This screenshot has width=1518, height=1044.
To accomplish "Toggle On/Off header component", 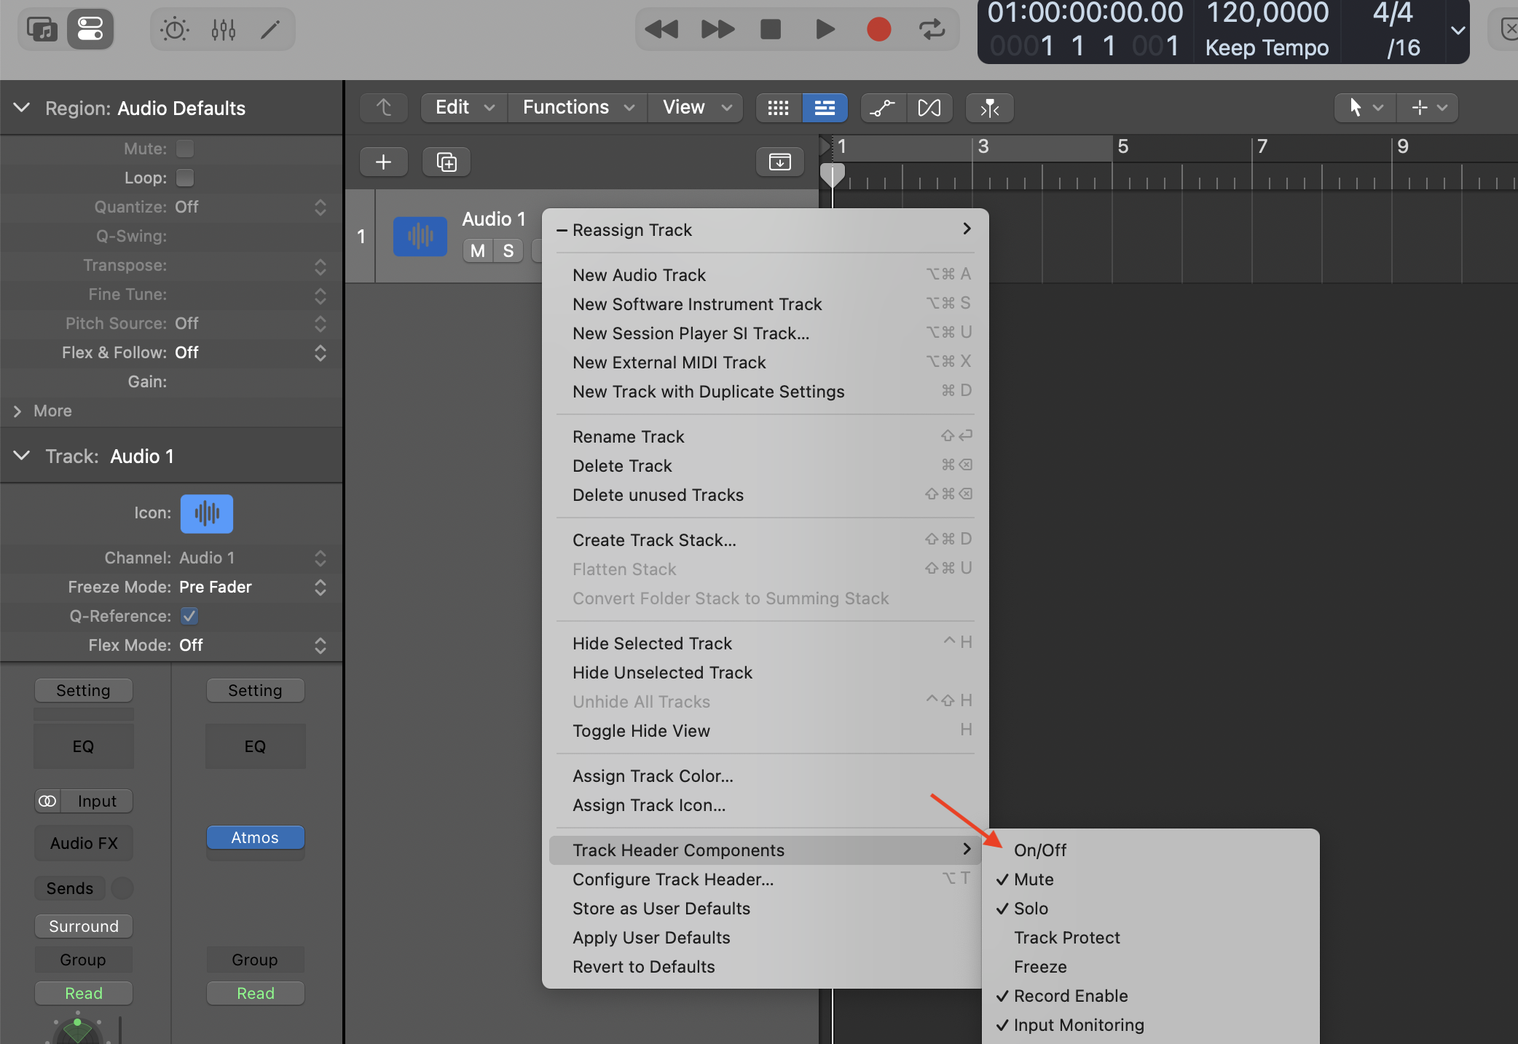I will click(1151, 850).
